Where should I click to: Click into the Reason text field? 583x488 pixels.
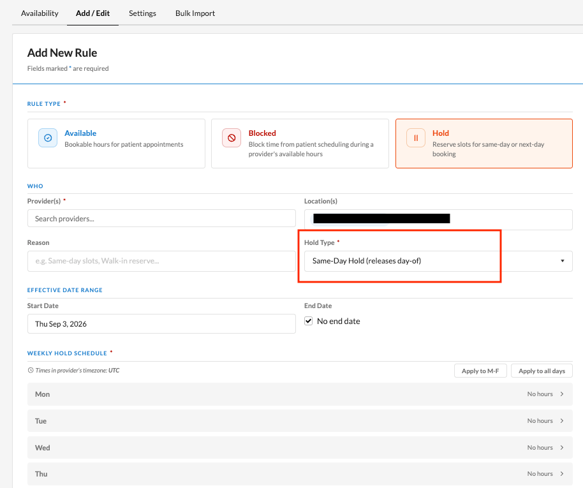(161, 261)
